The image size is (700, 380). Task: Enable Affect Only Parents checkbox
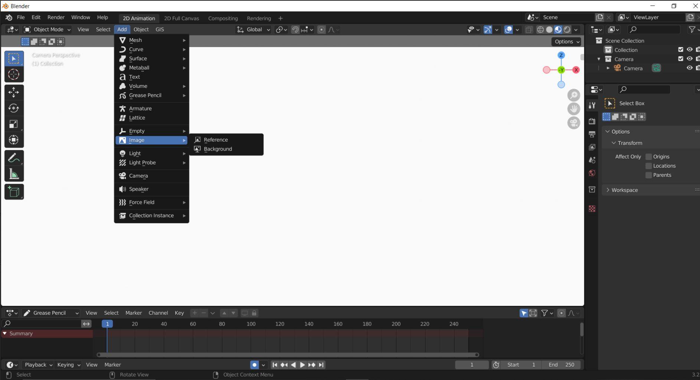[x=649, y=175]
